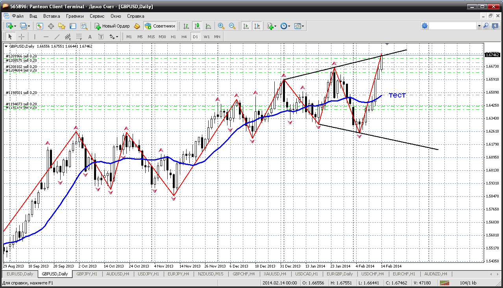Open the periodicity clock dropdown
Image resolution: width=503 pixels, height=288 pixels.
(285, 26)
